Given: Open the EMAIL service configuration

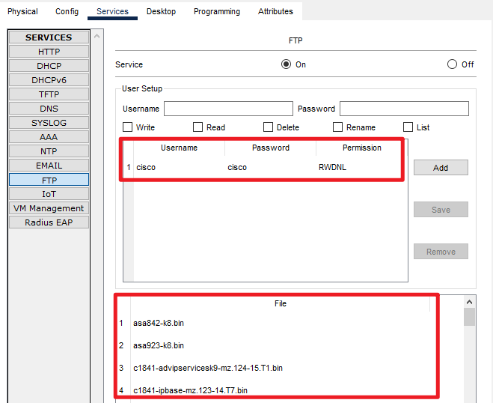Looking at the screenshot, I should [49, 166].
